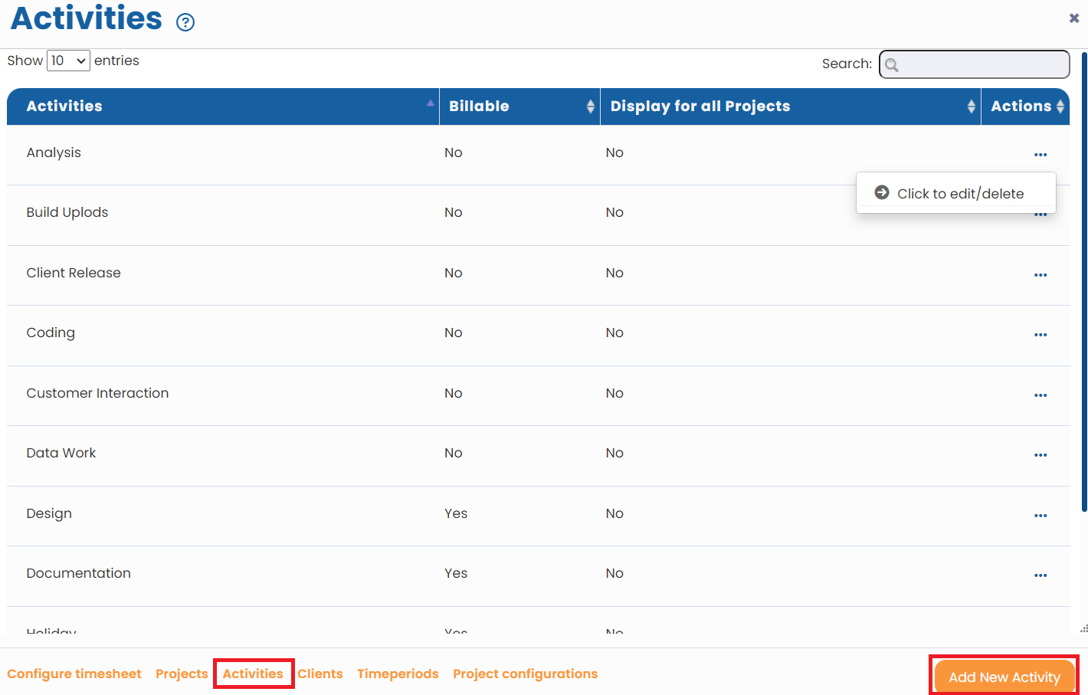This screenshot has width=1088, height=695.
Task: Switch to the Clients tab
Action: pos(320,674)
